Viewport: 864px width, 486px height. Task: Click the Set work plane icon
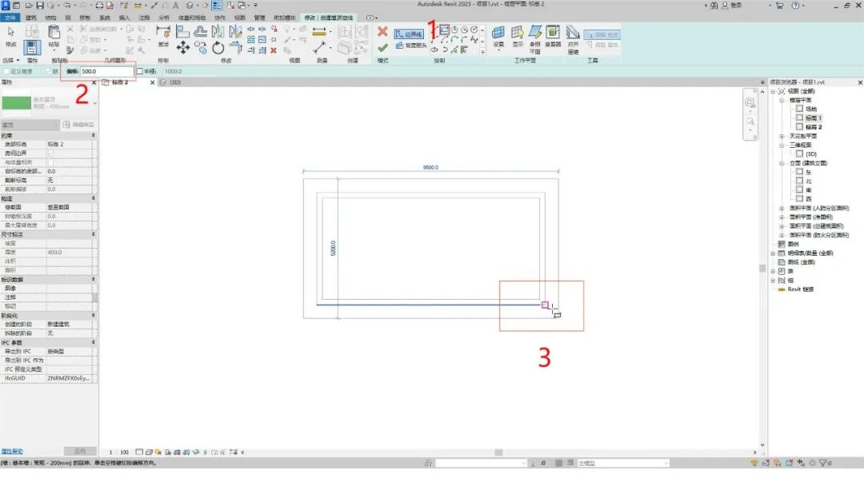pos(498,32)
